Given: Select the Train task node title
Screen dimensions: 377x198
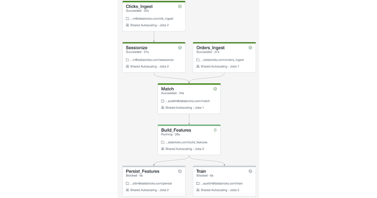Looking at the screenshot, I should tap(201, 171).
